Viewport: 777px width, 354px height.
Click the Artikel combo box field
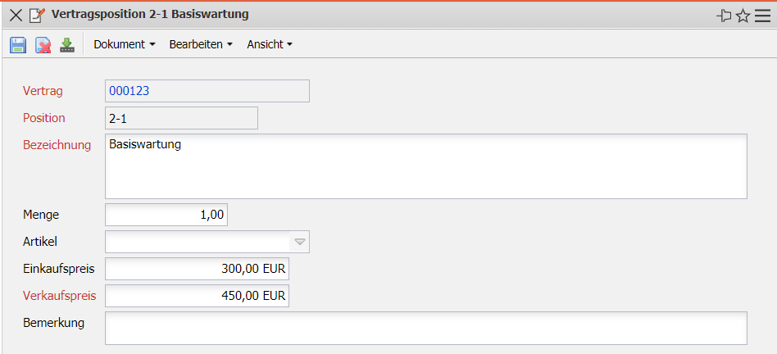point(198,242)
